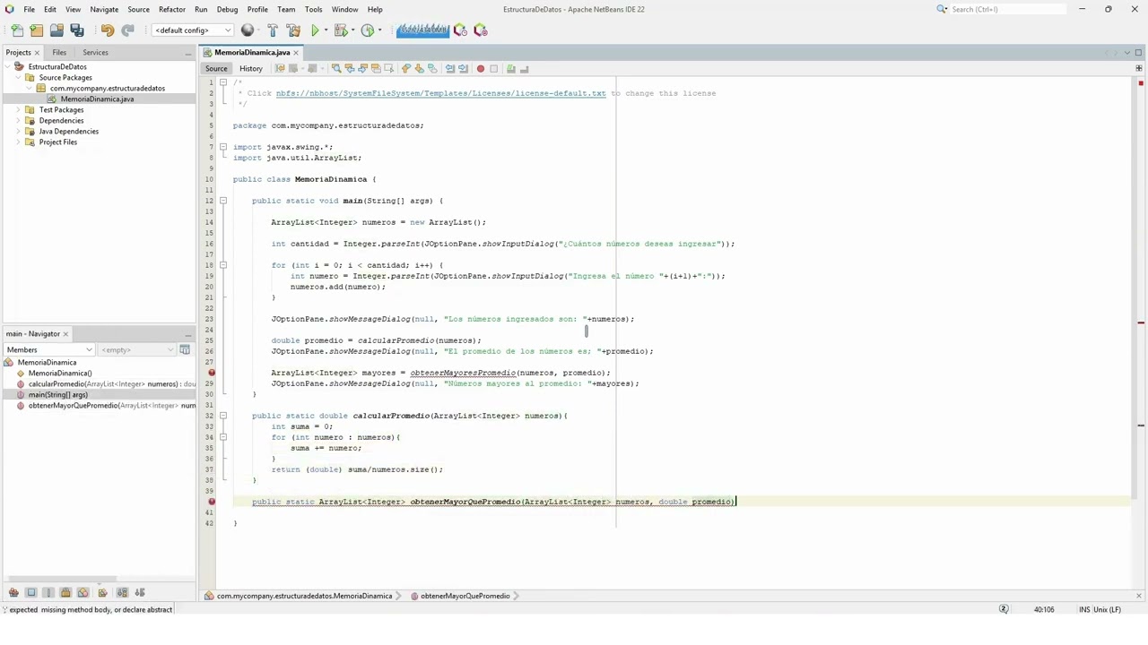
Task: Toggle Show Non-Public Members filter in Navigator
Action: (x=65, y=593)
